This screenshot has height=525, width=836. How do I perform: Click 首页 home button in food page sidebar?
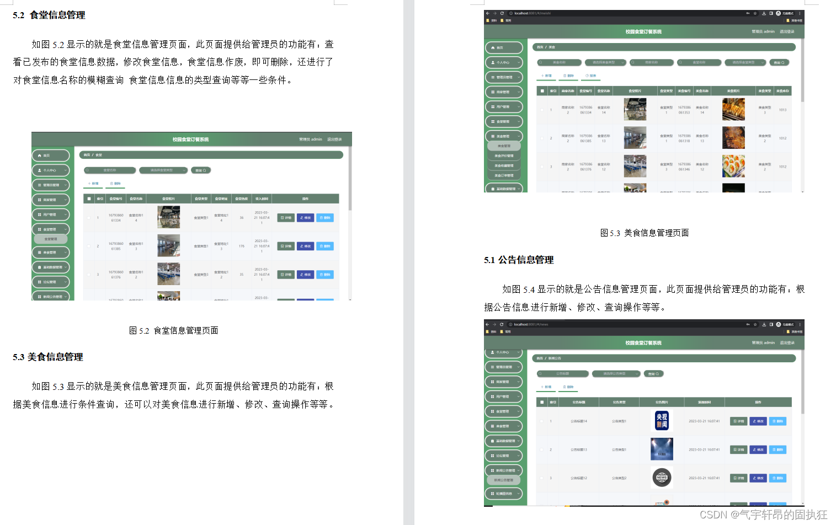504,48
